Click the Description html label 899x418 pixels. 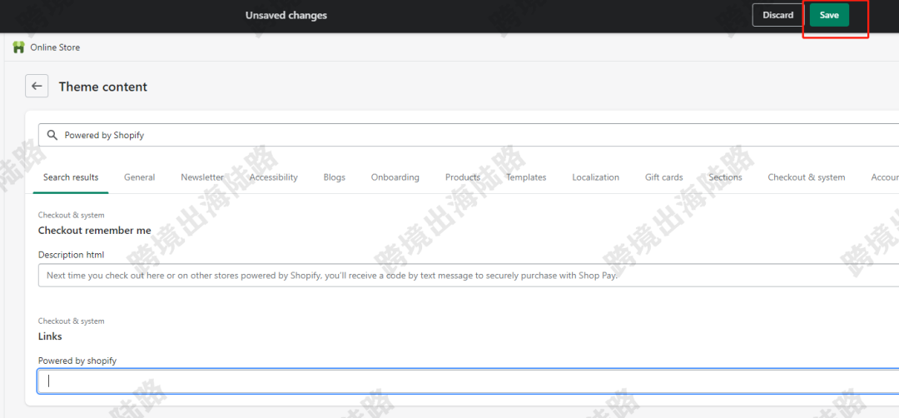coord(71,255)
